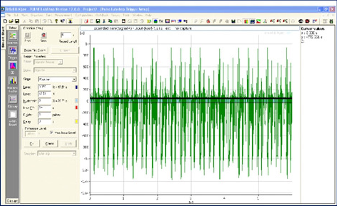
Task: Click the Save diskette toolbar icon
Action: pos(17,21)
